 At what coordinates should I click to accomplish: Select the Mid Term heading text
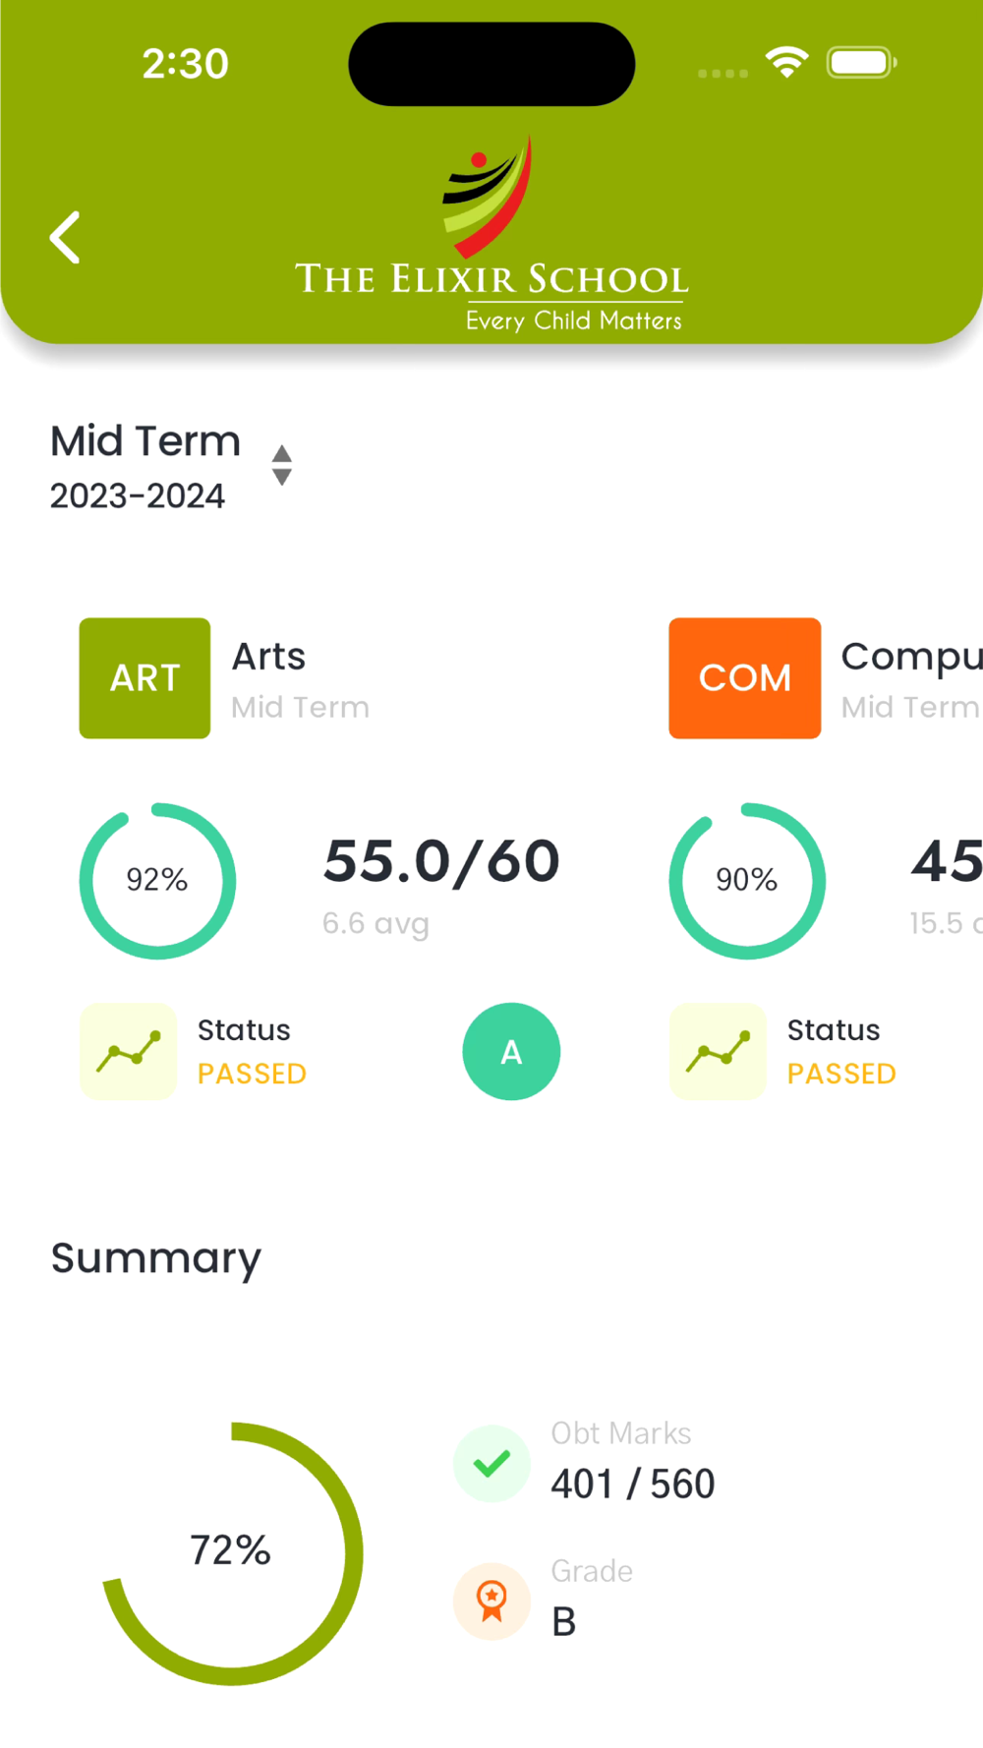[145, 440]
